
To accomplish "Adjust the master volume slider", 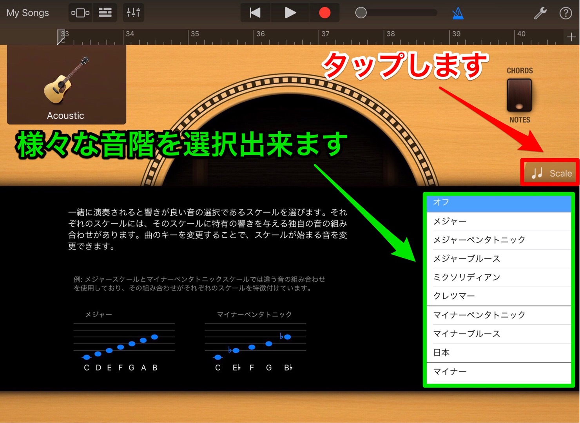I will (x=396, y=13).
